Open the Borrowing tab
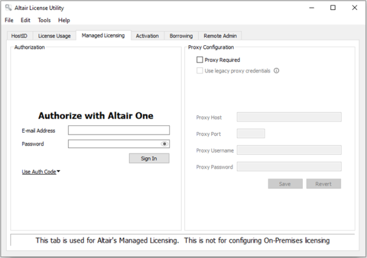This screenshot has width=367, height=258. (182, 36)
